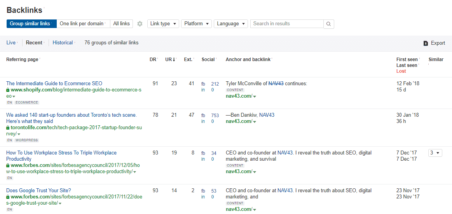Open the Platform filter dropdown
Image resolution: width=452 pixels, height=214 pixels.
196,24
